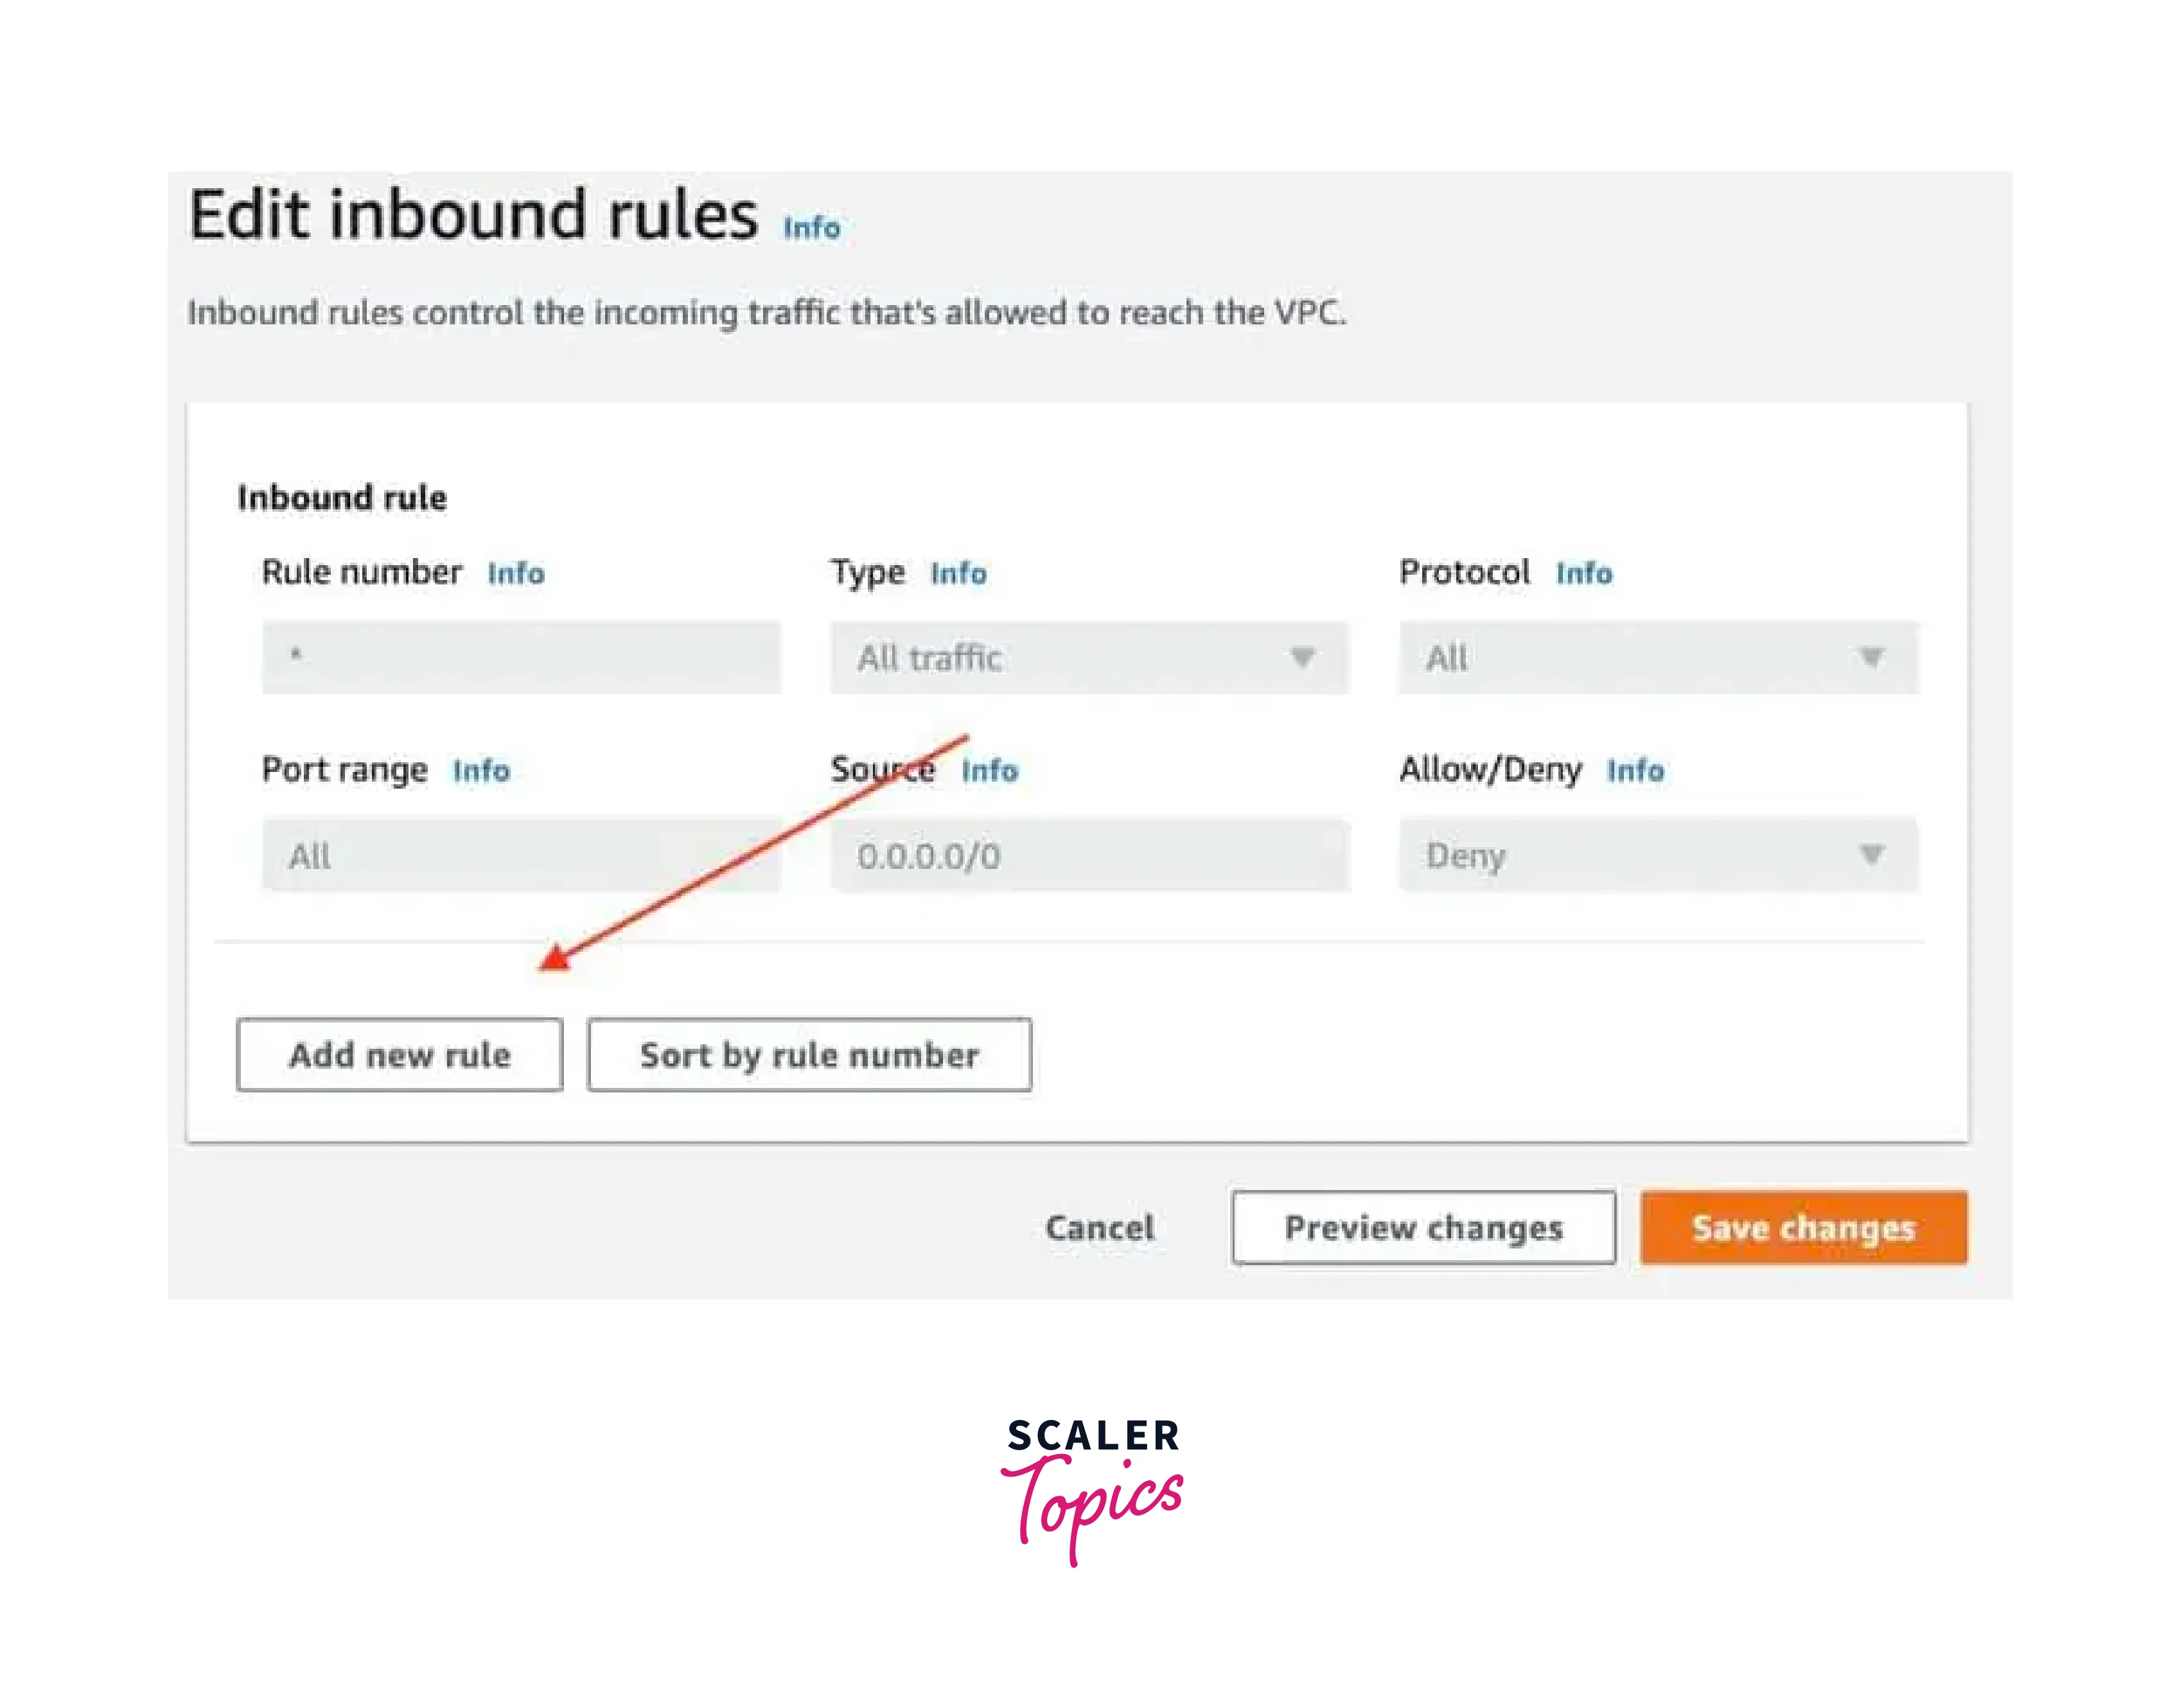Open Info link beside Edit inbound rules
2184x1691 pixels.
click(811, 228)
